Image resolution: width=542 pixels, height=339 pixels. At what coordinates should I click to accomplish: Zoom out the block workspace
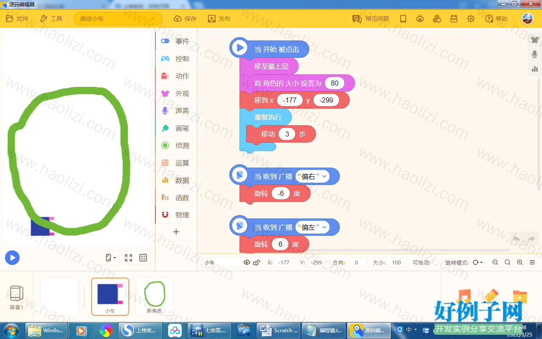pos(495,262)
